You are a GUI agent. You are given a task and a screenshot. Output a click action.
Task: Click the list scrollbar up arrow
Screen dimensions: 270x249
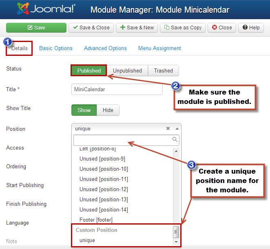pyautogui.click(x=176, y=151)
